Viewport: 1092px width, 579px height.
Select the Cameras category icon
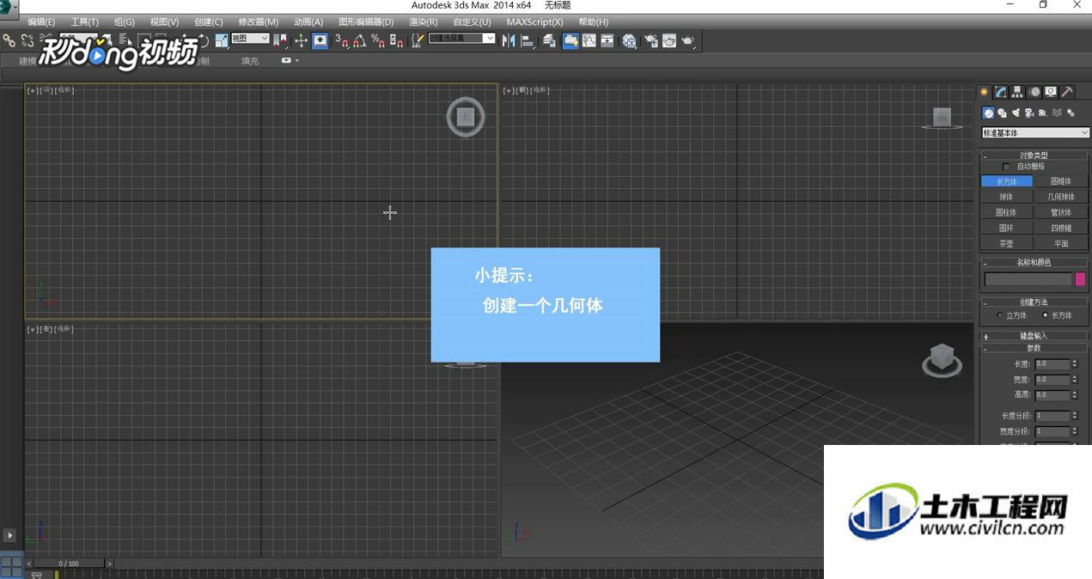(1029, 113)
